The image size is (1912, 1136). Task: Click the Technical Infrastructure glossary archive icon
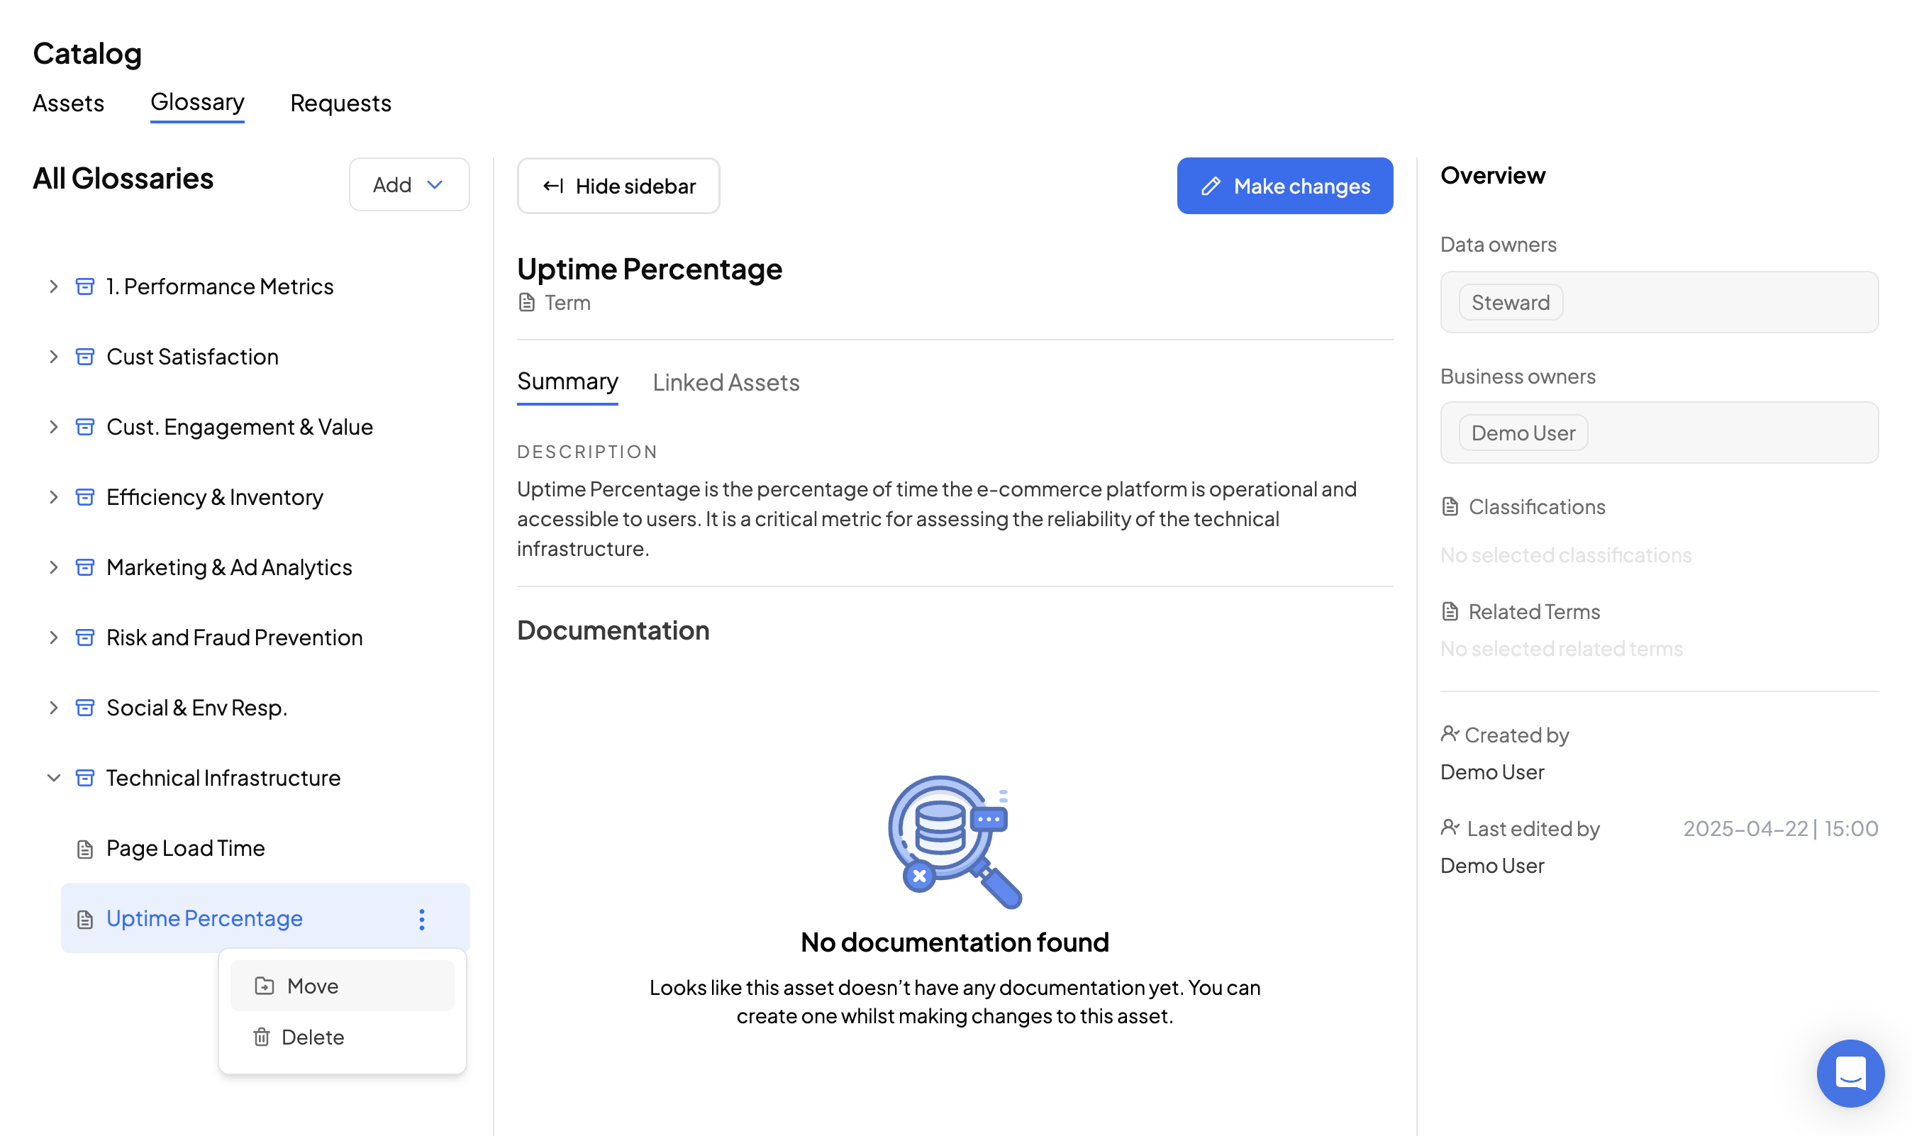(85, 778)
